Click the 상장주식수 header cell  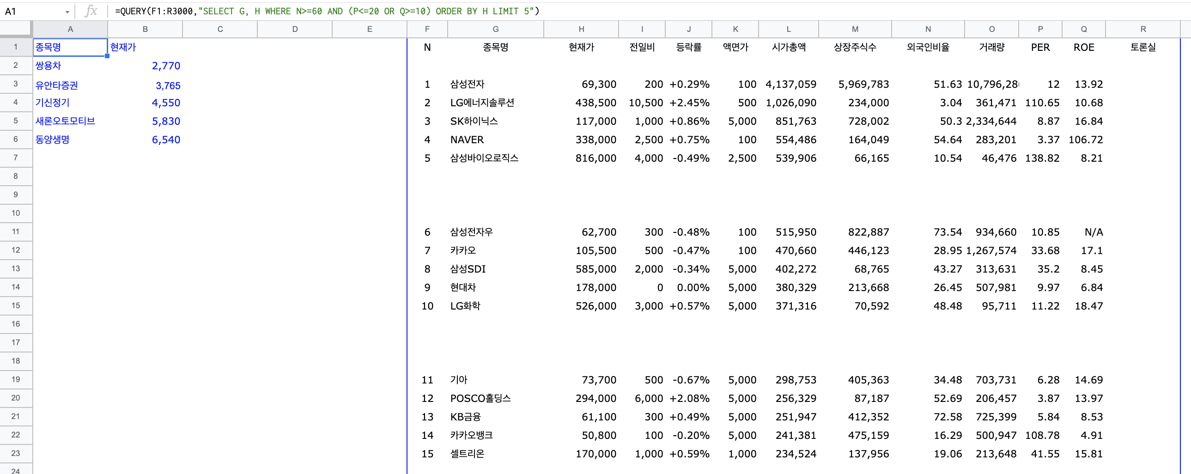[x=855, y=47]
